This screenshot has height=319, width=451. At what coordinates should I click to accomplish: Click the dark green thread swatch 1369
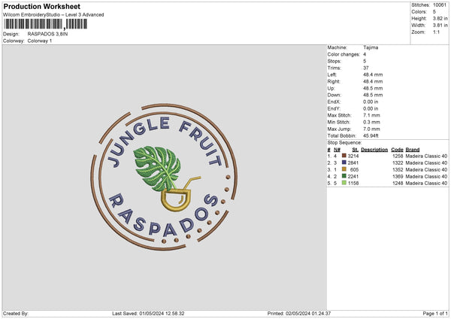(x=344, y=176)
